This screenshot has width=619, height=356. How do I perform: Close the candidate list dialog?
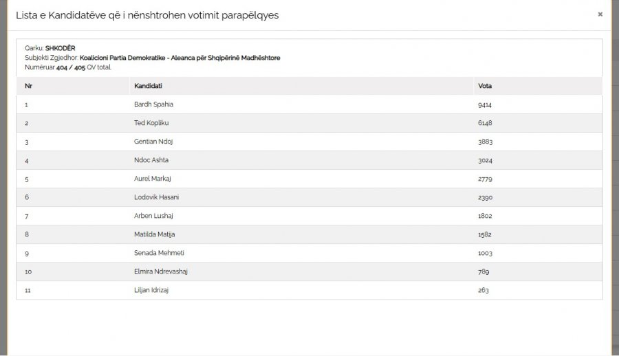click(600, 14)
